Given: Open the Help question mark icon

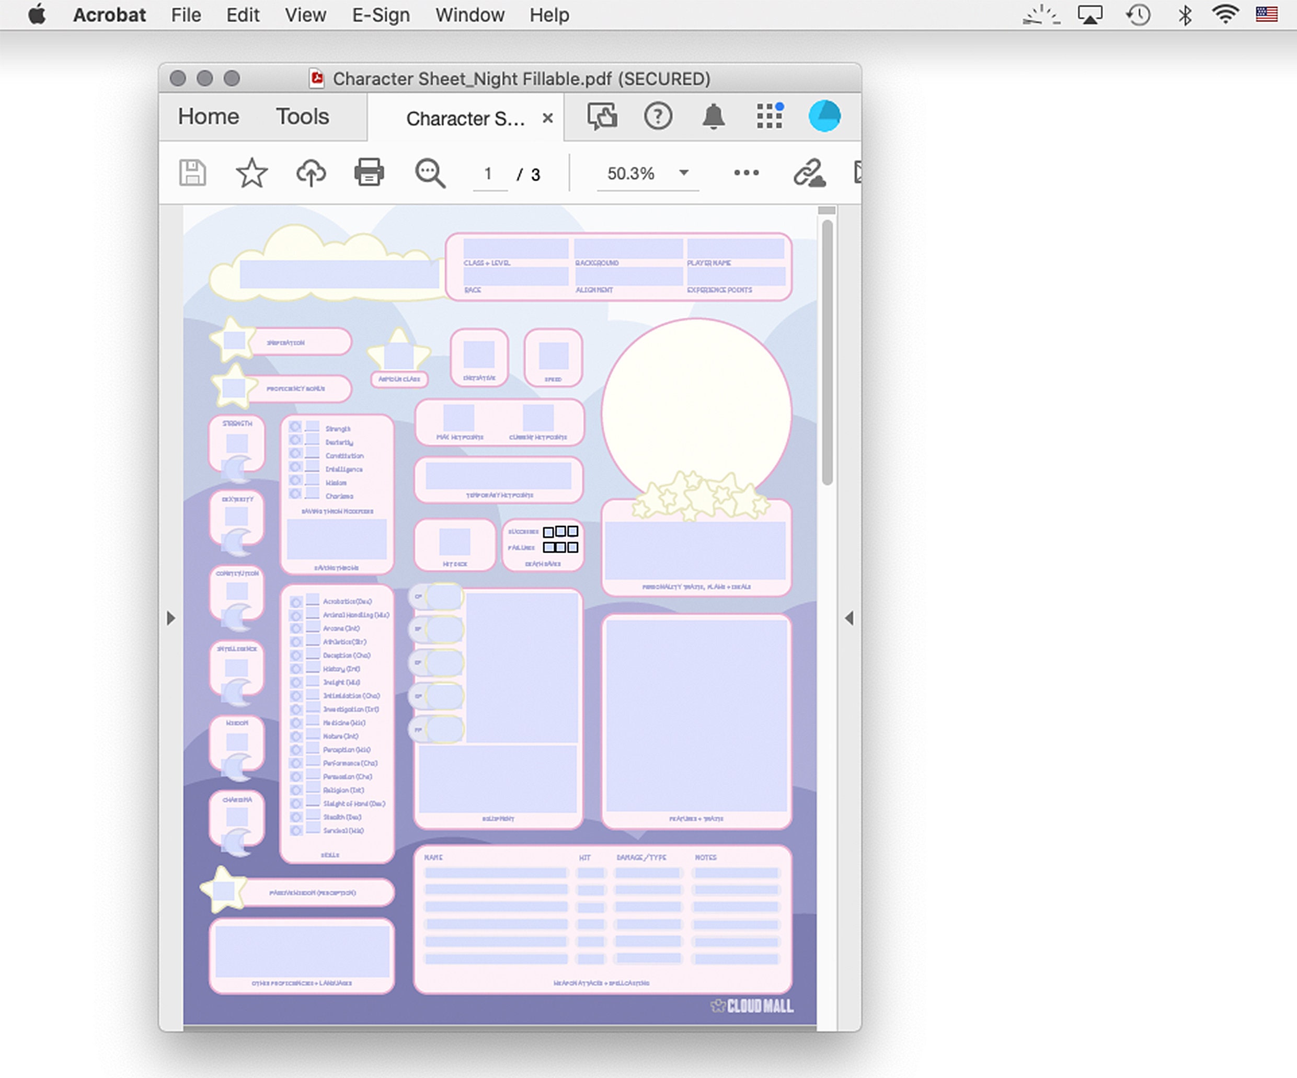Looking at the screenshot, I should [x=658, y=116].
